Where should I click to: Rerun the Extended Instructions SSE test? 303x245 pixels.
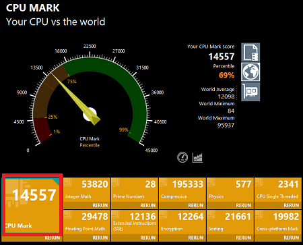tap(148, 238)
